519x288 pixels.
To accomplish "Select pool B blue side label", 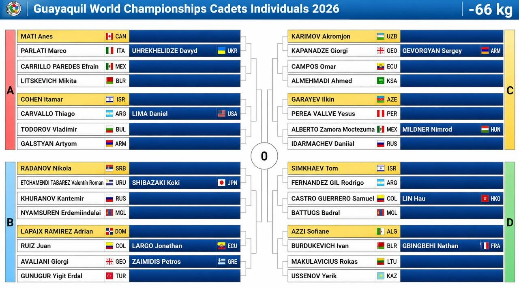I will coord(10,222).
